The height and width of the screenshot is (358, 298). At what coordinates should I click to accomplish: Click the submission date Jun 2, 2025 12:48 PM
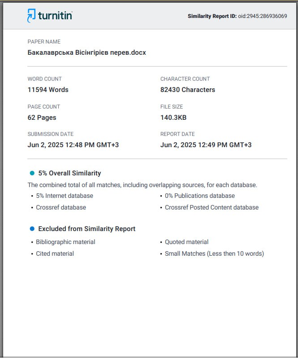[x=73, y=145]
